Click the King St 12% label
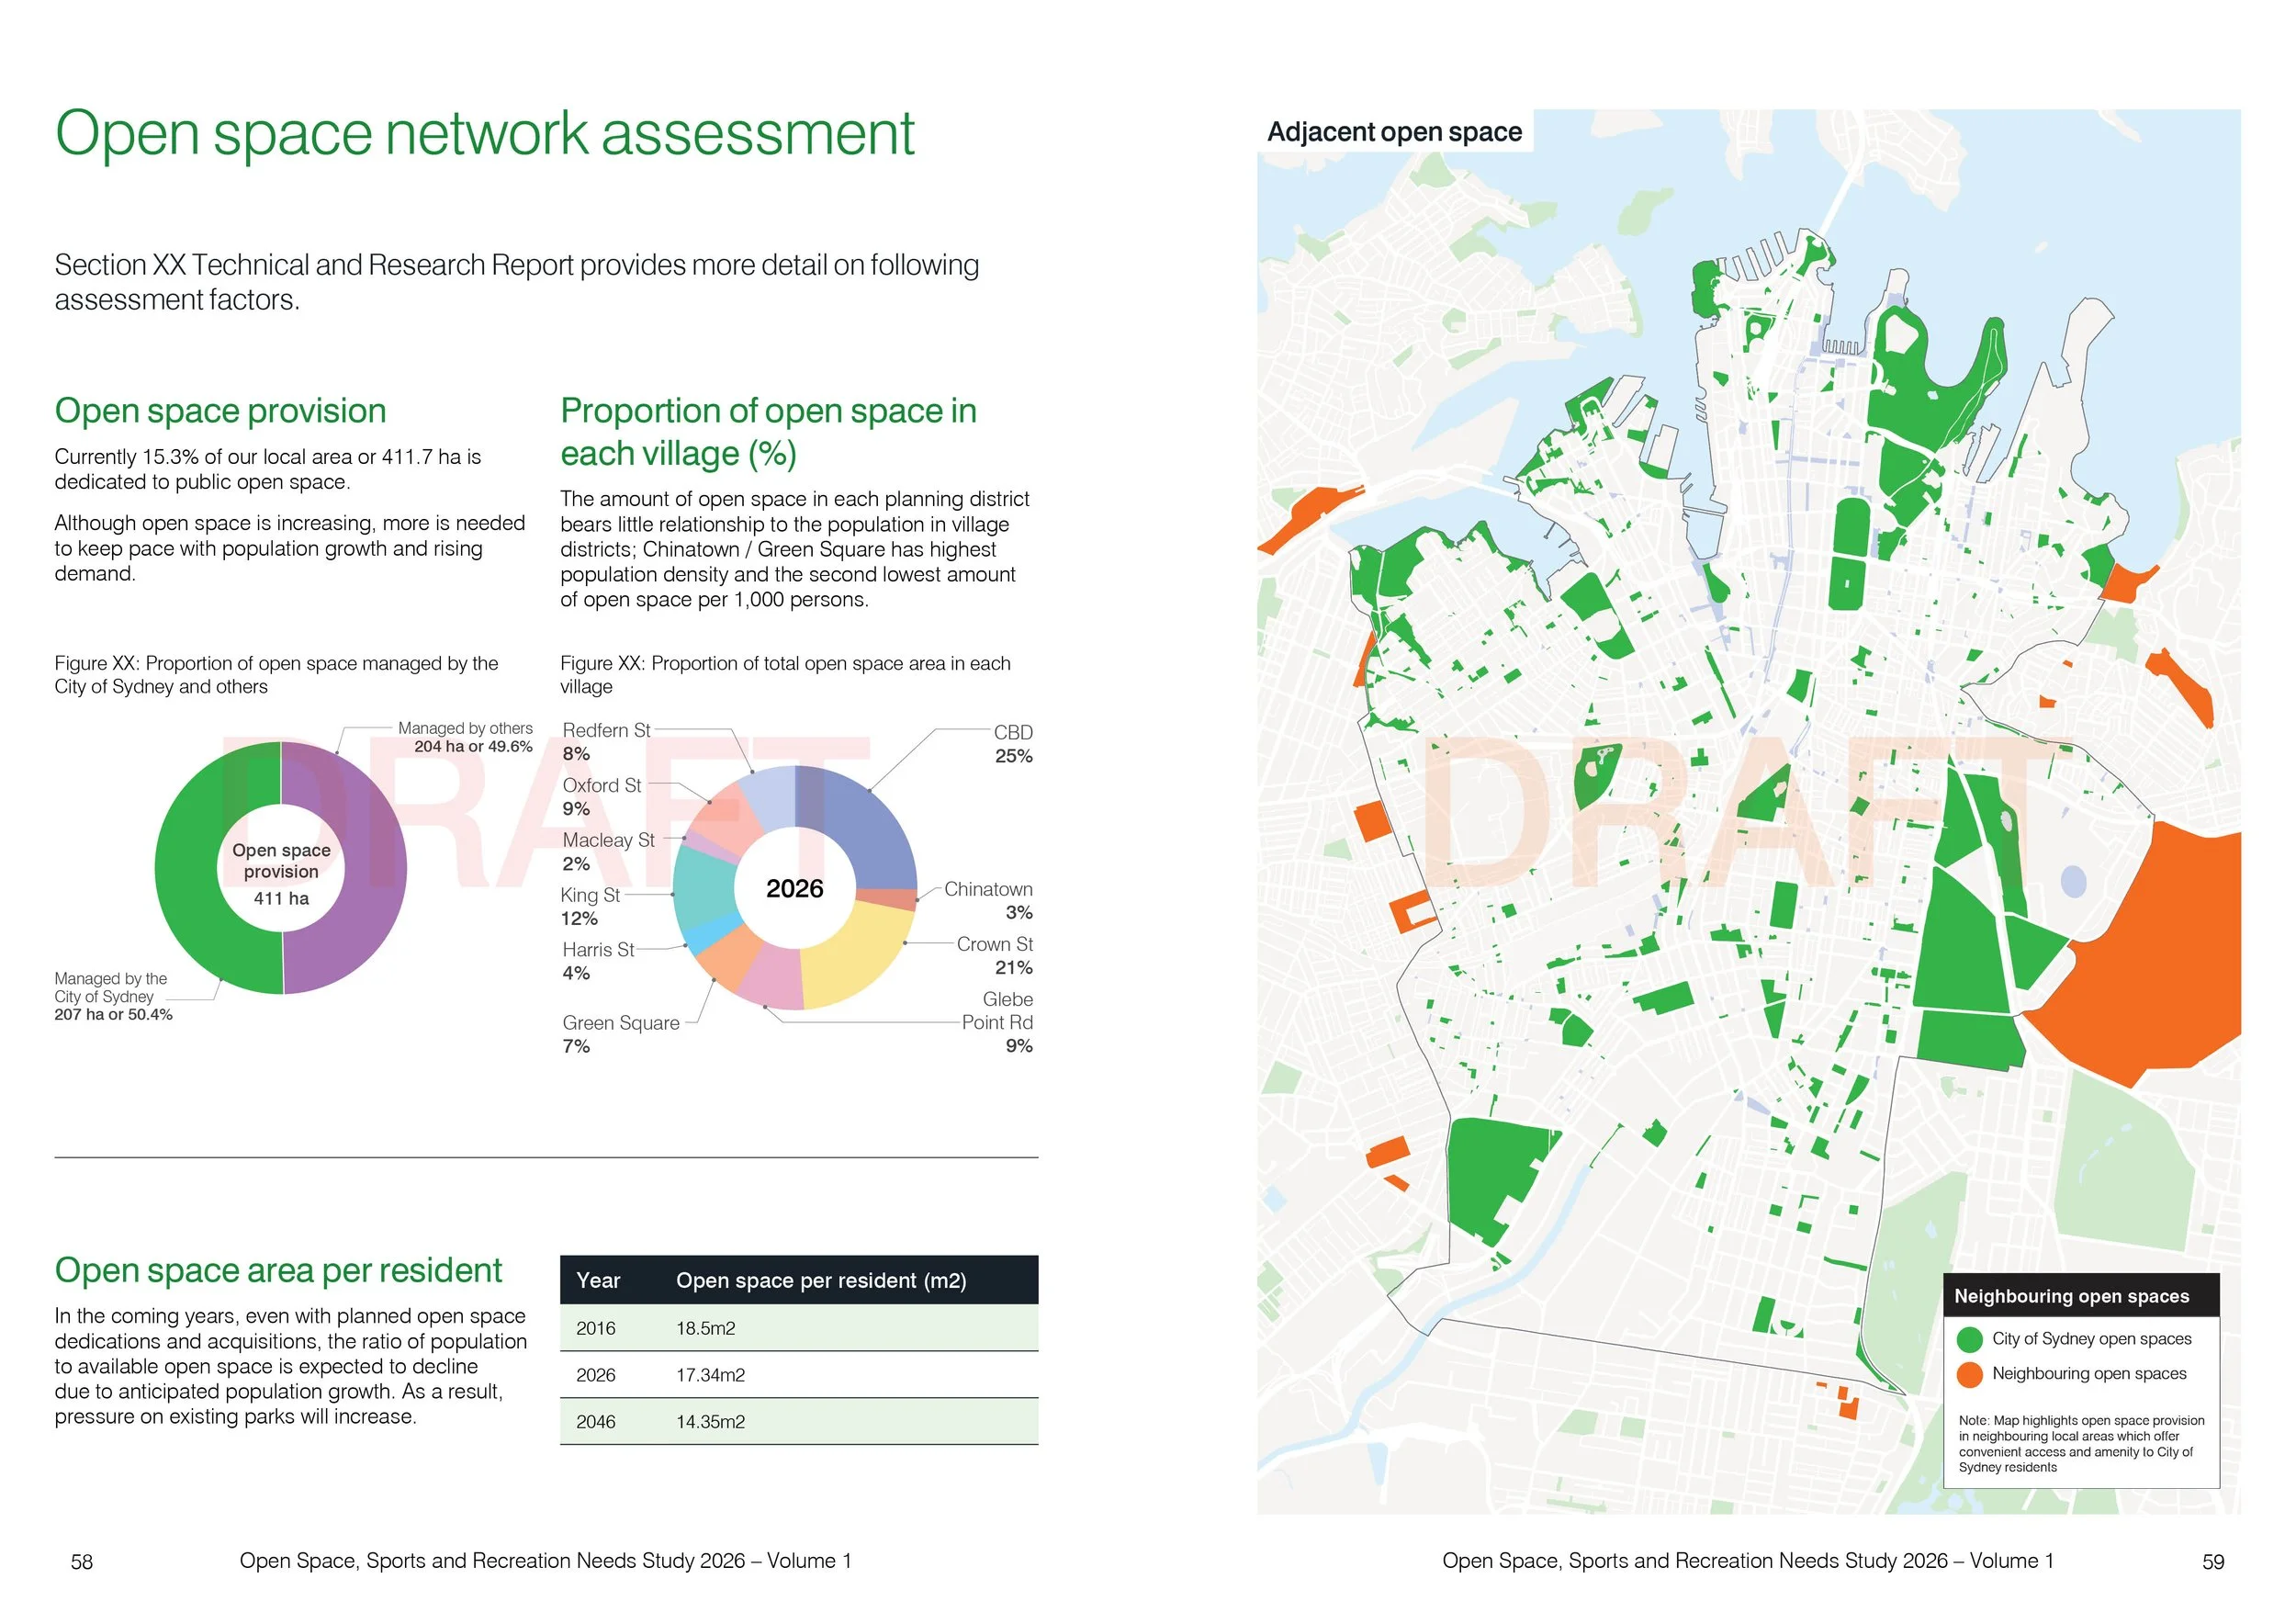 pyautogui.click(x=590, y=906)
